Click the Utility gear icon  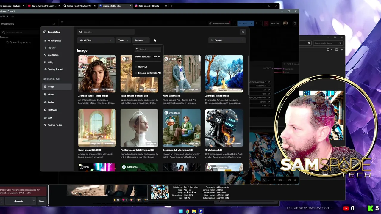[45, 62]
